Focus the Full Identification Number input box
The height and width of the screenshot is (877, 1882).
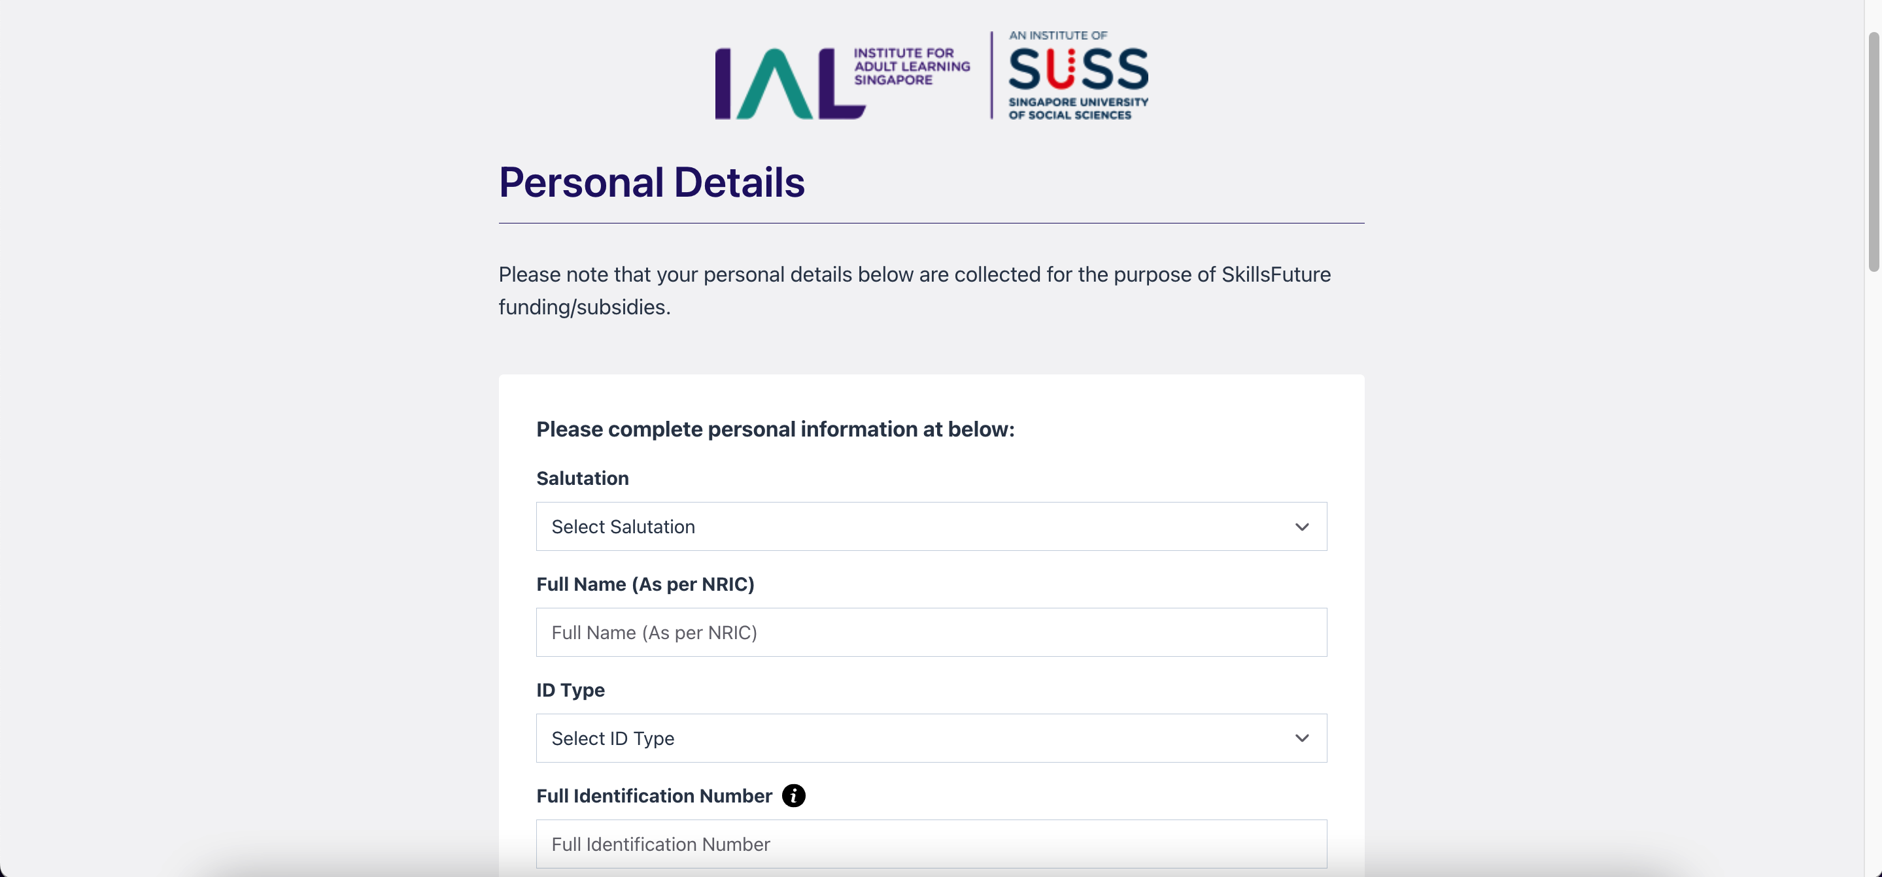931,844
